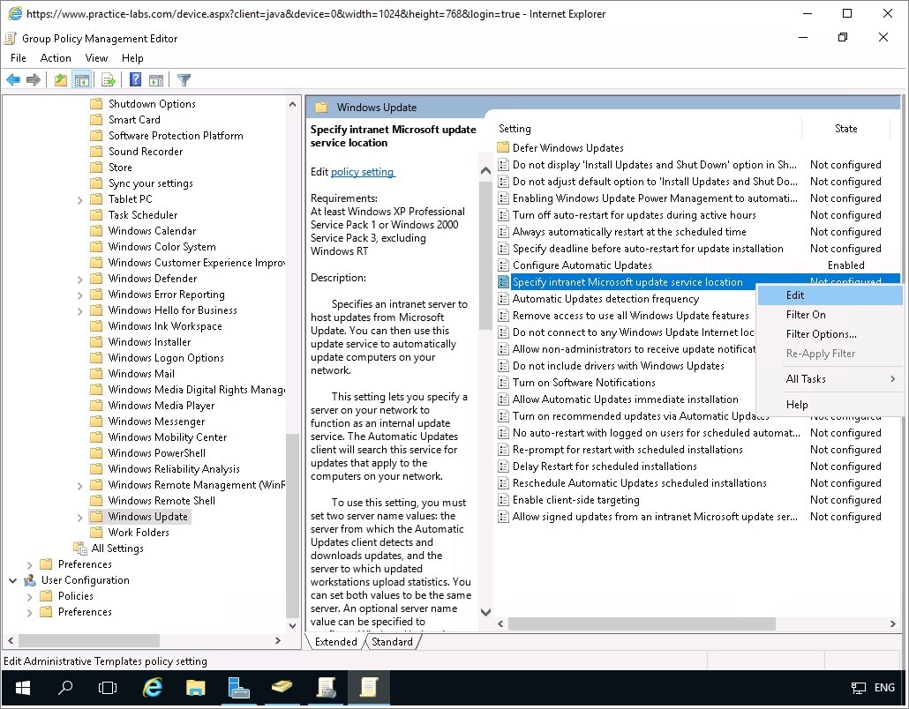Click the ENG language indicator
The height and width of the screenshot is (709, 909).
click(x=884, y=688)
